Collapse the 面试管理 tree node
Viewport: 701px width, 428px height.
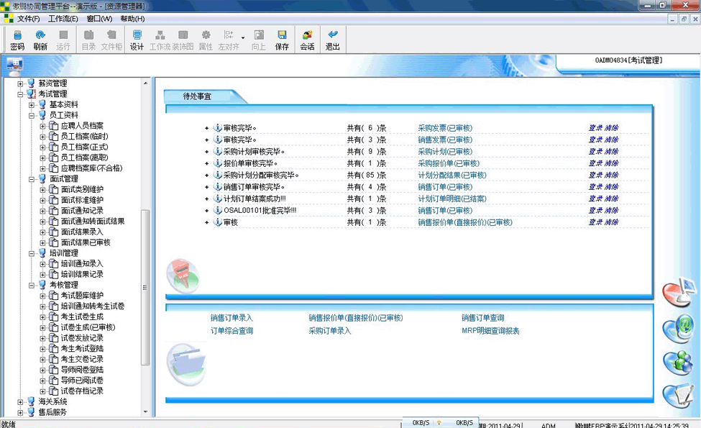pyautogui.click(x=32, y=179)
